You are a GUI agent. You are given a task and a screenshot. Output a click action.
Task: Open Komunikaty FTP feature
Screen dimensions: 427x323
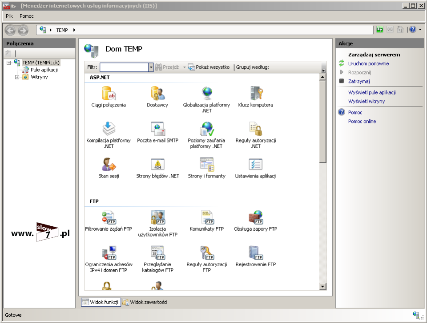tap(206, 221)
